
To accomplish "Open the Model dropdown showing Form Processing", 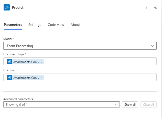I will click(x=77, y=46).
